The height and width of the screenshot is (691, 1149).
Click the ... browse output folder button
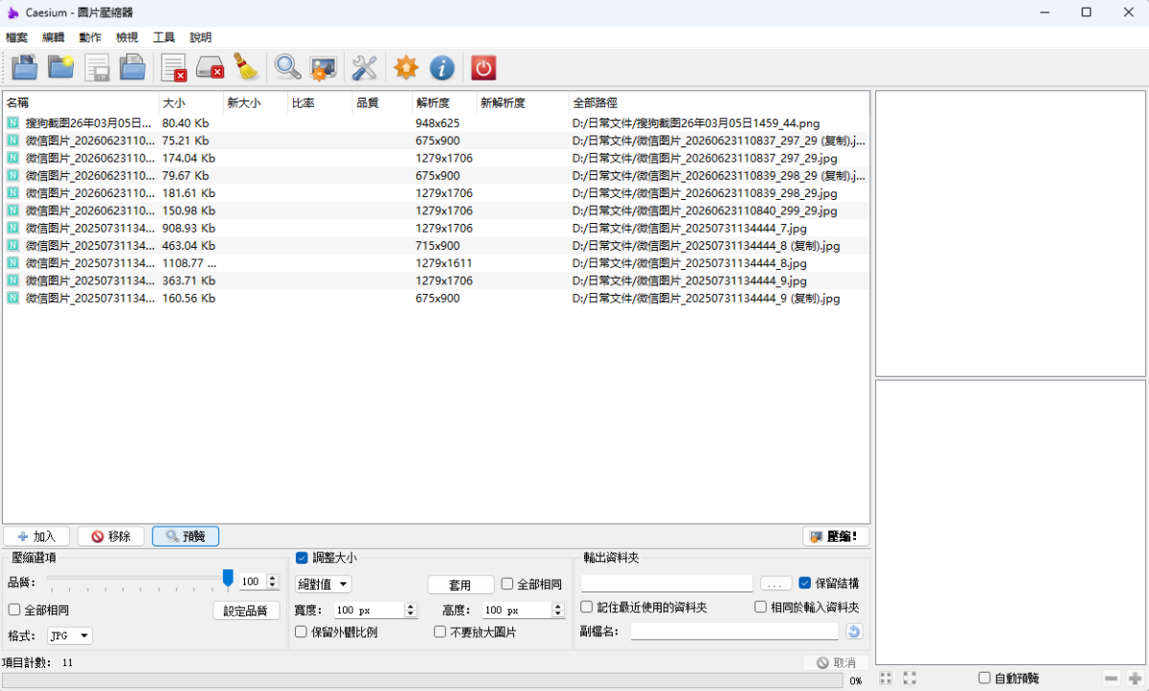[776, 583]
